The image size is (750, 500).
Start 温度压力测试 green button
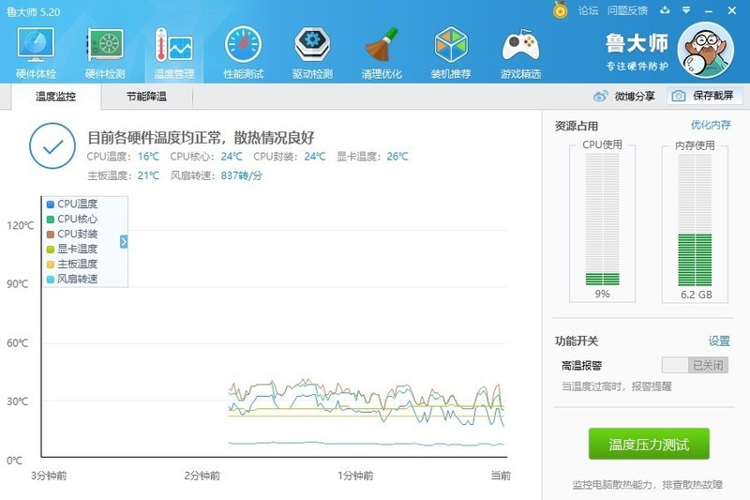(x=649, y=444)
